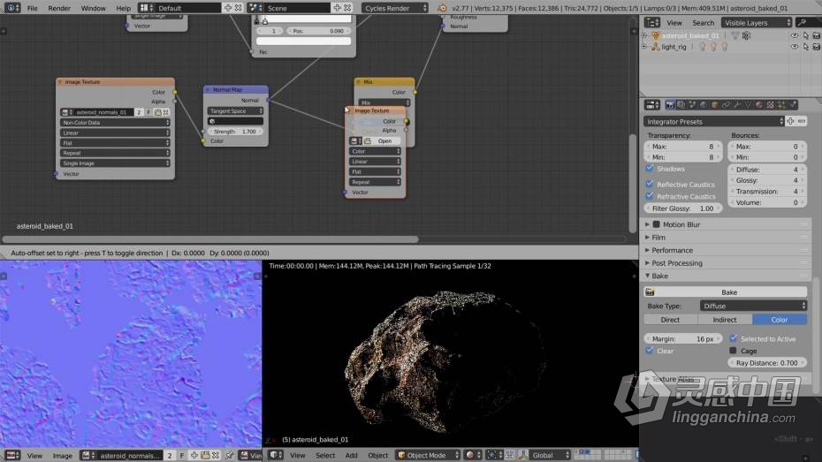This screenshot has height=462, width=822.
Task: Open the Object Data properties tab
Action: 748,105
